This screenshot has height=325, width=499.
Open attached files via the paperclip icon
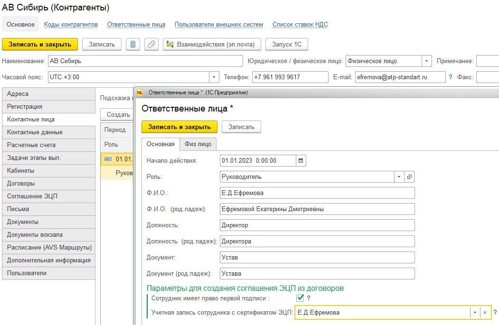pyautogui.click(x=151, y=45)
